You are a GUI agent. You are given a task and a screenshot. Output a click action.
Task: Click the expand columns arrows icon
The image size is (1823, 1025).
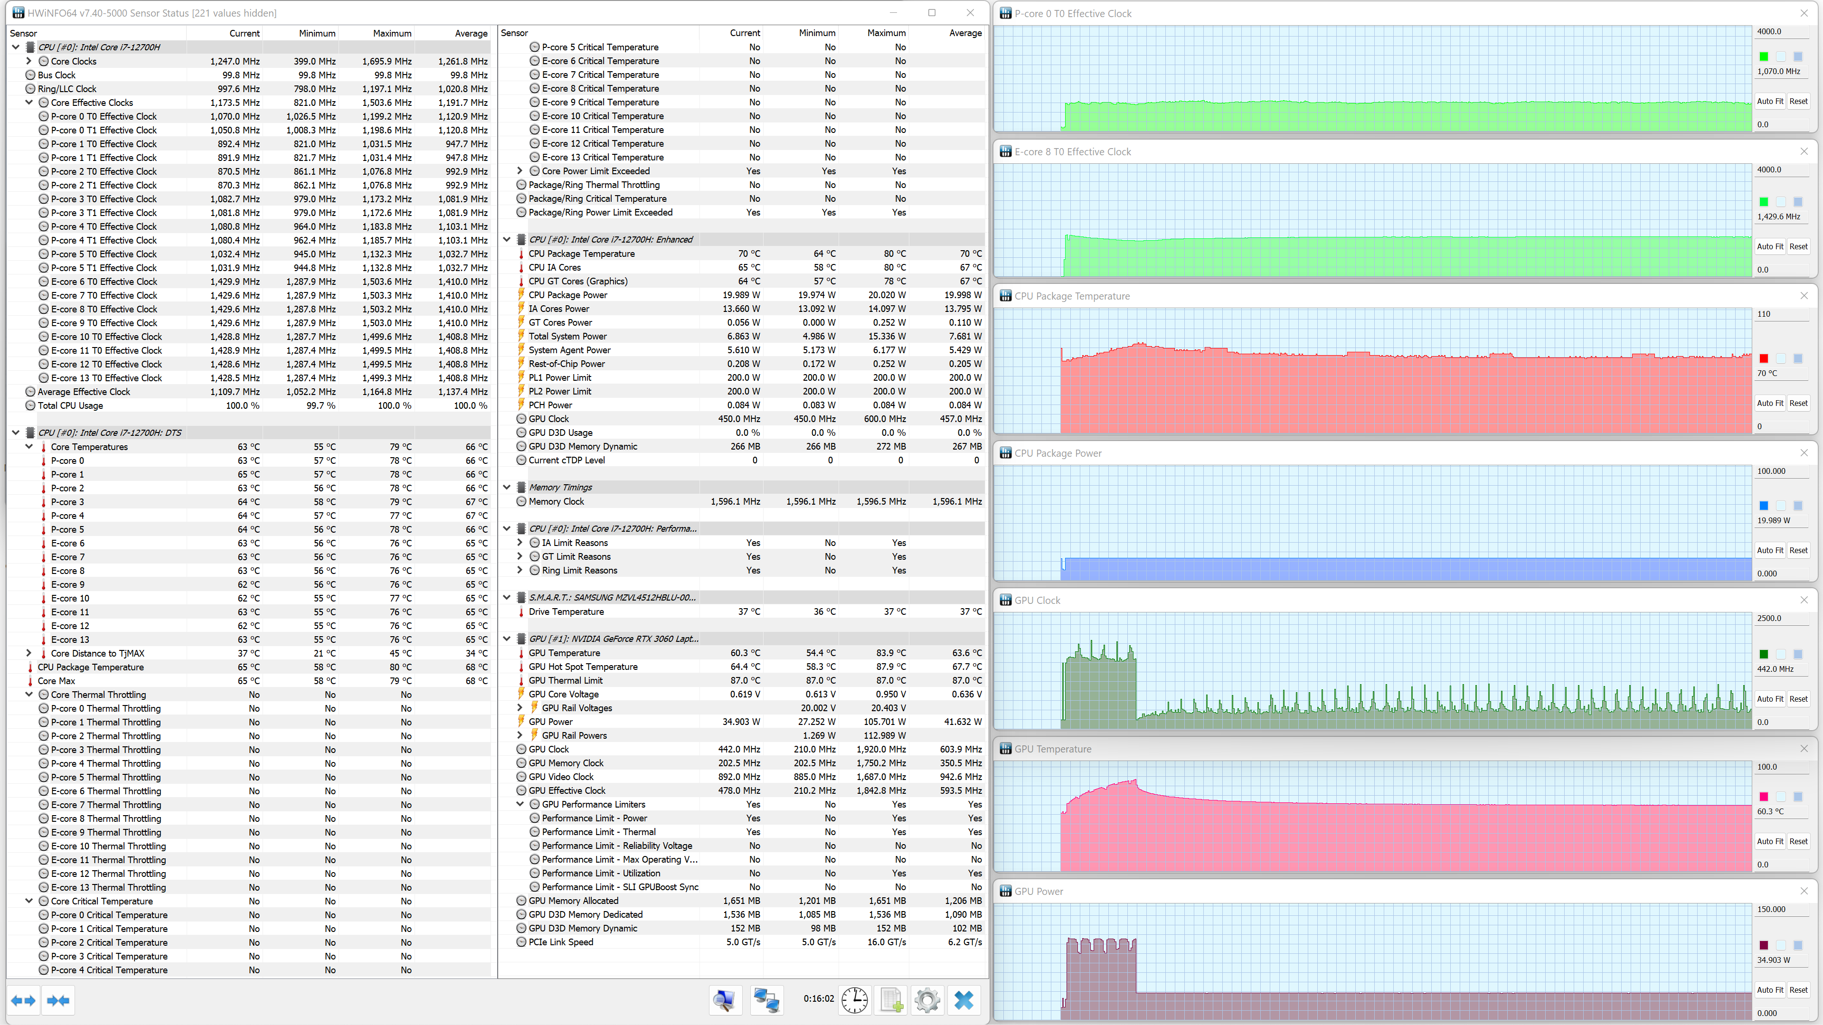[x=23, y=1000]
